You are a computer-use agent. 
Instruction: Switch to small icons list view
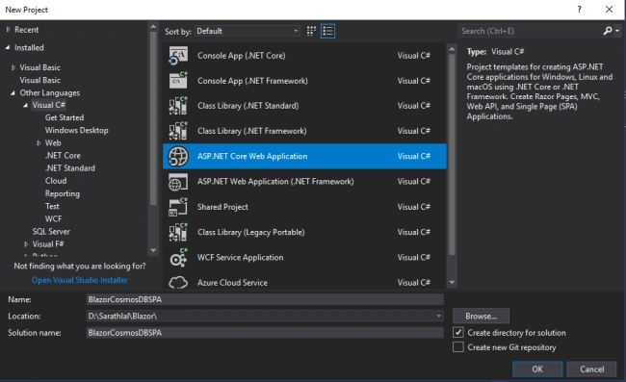327,31
